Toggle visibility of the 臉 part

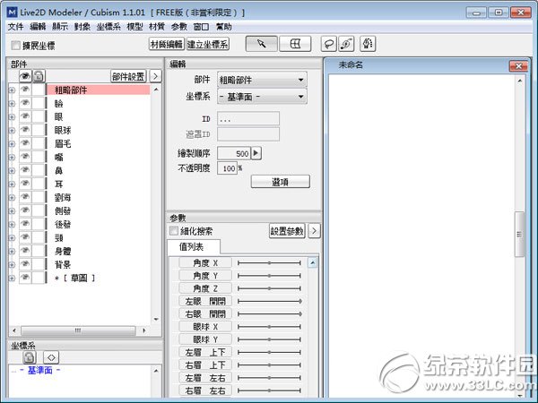pos(25,103)
